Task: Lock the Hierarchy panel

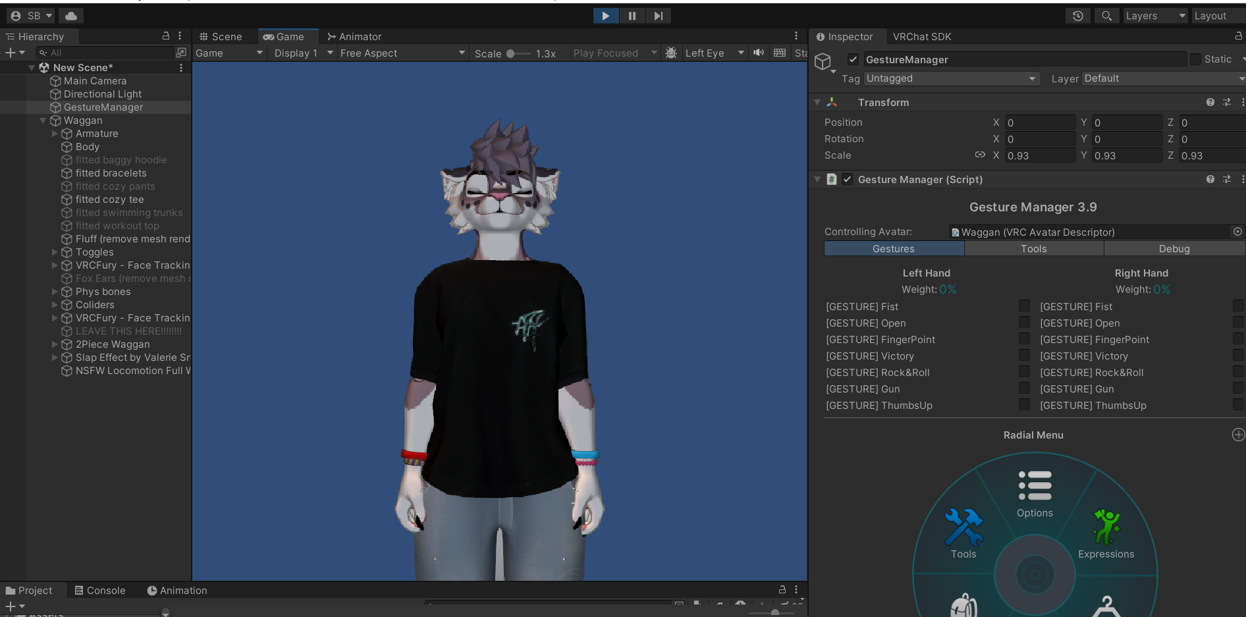Action: coord(166,36)
